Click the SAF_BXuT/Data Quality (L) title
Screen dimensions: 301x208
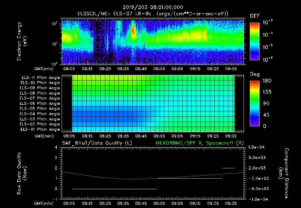coord(97,143)
